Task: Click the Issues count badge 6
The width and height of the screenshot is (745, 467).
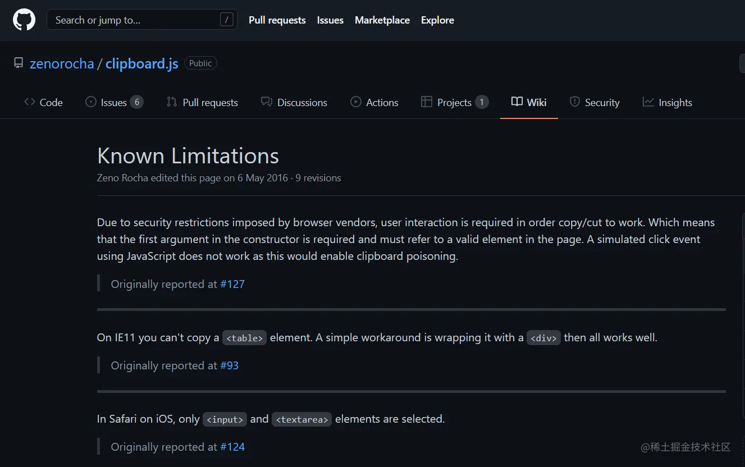Action: [136, 102]
